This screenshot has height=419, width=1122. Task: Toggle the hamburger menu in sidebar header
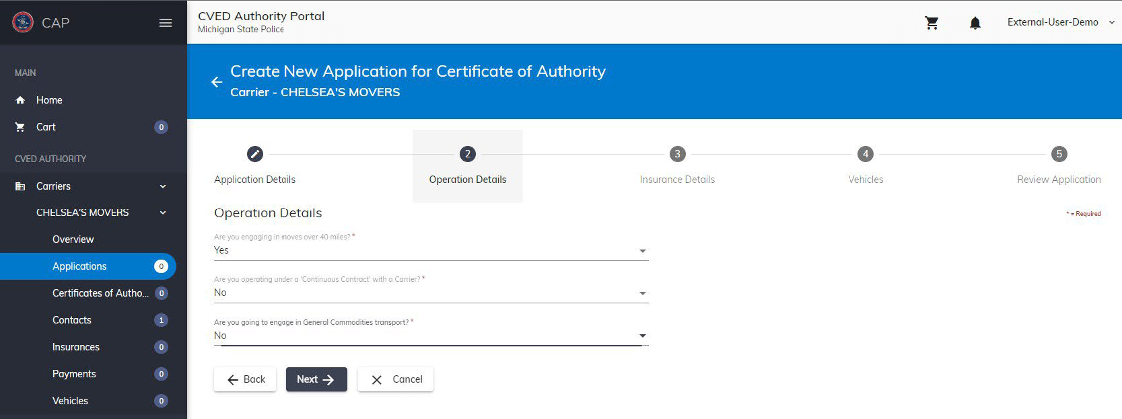click(166, 23)
